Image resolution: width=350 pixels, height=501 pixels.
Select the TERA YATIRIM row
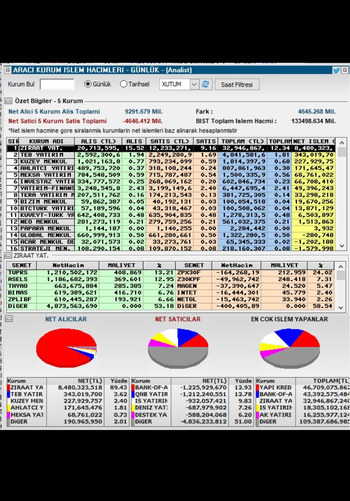[x=171, y=195]
